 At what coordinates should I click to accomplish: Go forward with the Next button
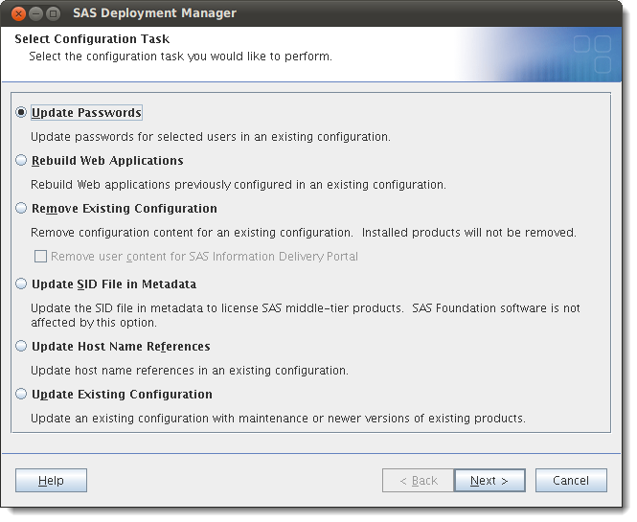[x=489, y=481]
